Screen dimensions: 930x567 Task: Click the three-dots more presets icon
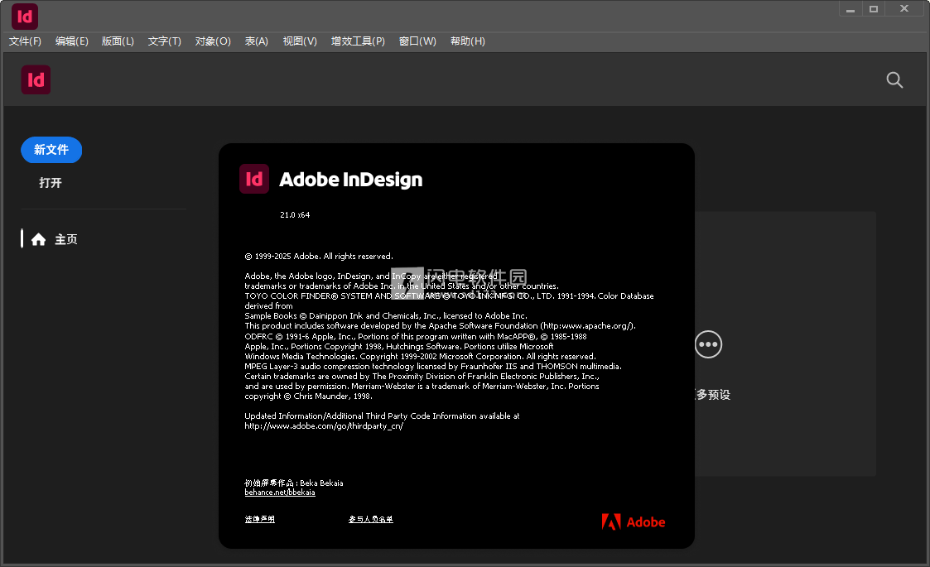click(708, 344)
